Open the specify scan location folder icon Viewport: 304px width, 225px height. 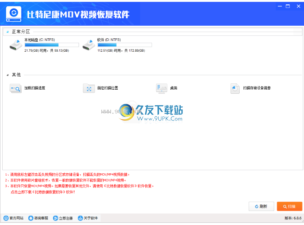point(89,89)
